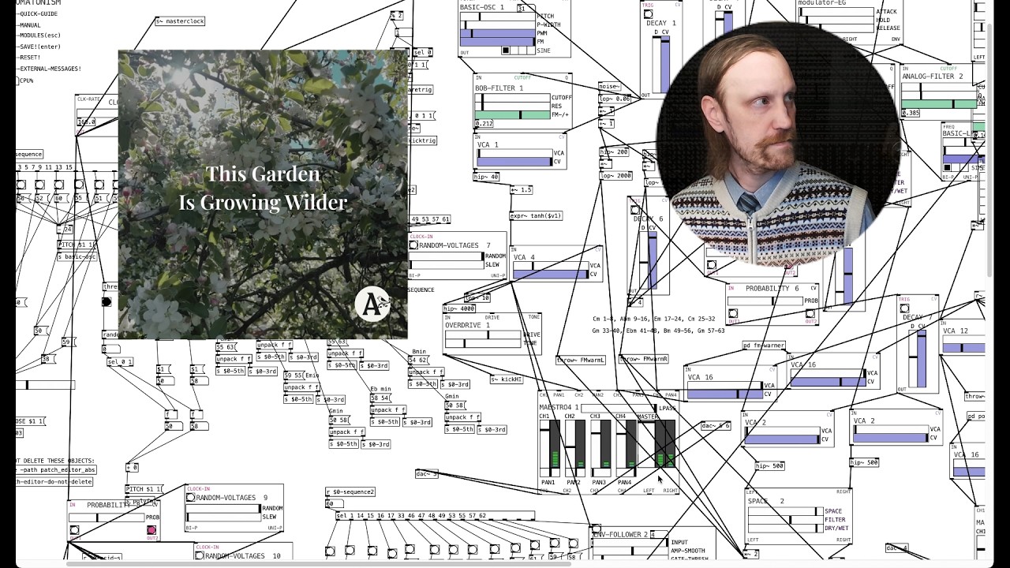Trigger the DECAY 6 TRIG bang

tap(636, 210)
